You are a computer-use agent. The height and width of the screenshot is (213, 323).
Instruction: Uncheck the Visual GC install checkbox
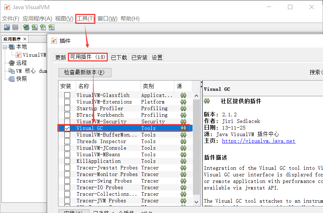[67, 128]
